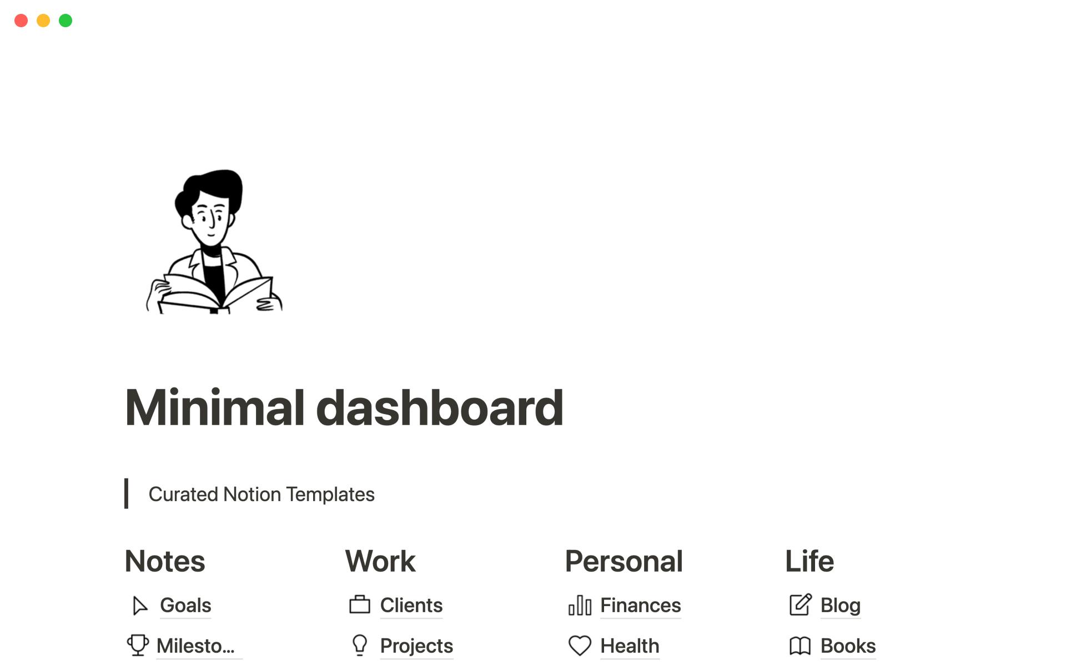Image resolution: width=1066 pixels, height=666 pixels.
Task: Toggle the Health page visibility
Action: (x=630, y=645)
